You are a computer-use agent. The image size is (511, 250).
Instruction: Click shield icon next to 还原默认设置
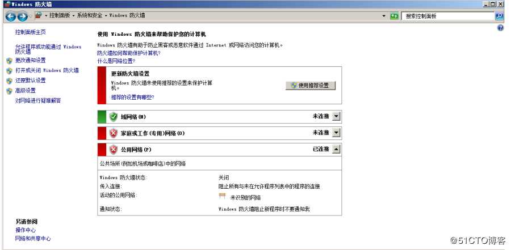(9, 80)
